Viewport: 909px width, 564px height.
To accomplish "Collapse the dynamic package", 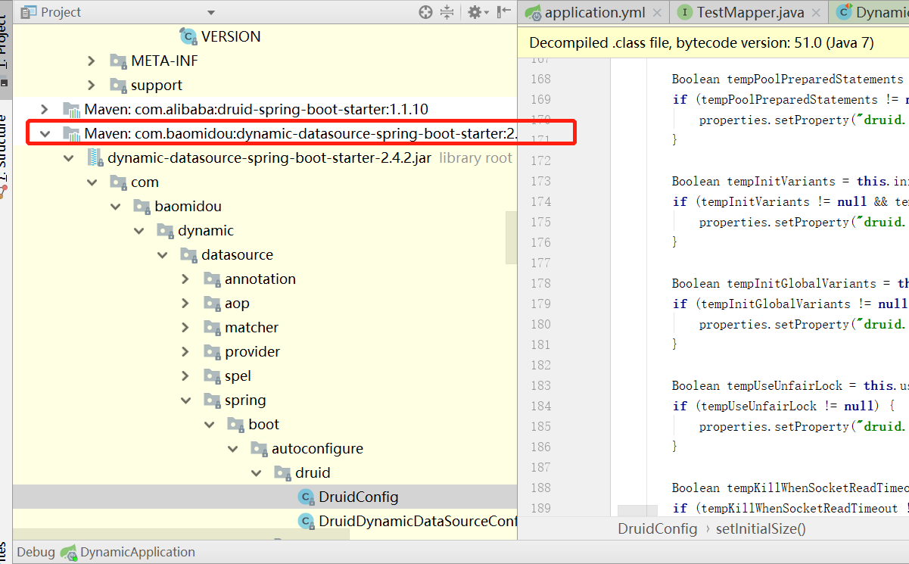I will (x=139, y=230).
